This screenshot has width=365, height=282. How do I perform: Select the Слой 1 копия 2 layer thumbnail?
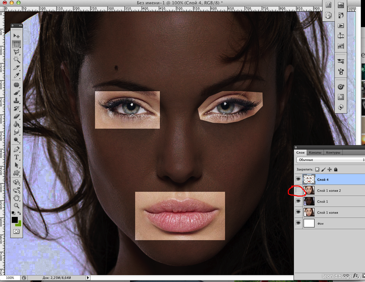tap(309, 190)
